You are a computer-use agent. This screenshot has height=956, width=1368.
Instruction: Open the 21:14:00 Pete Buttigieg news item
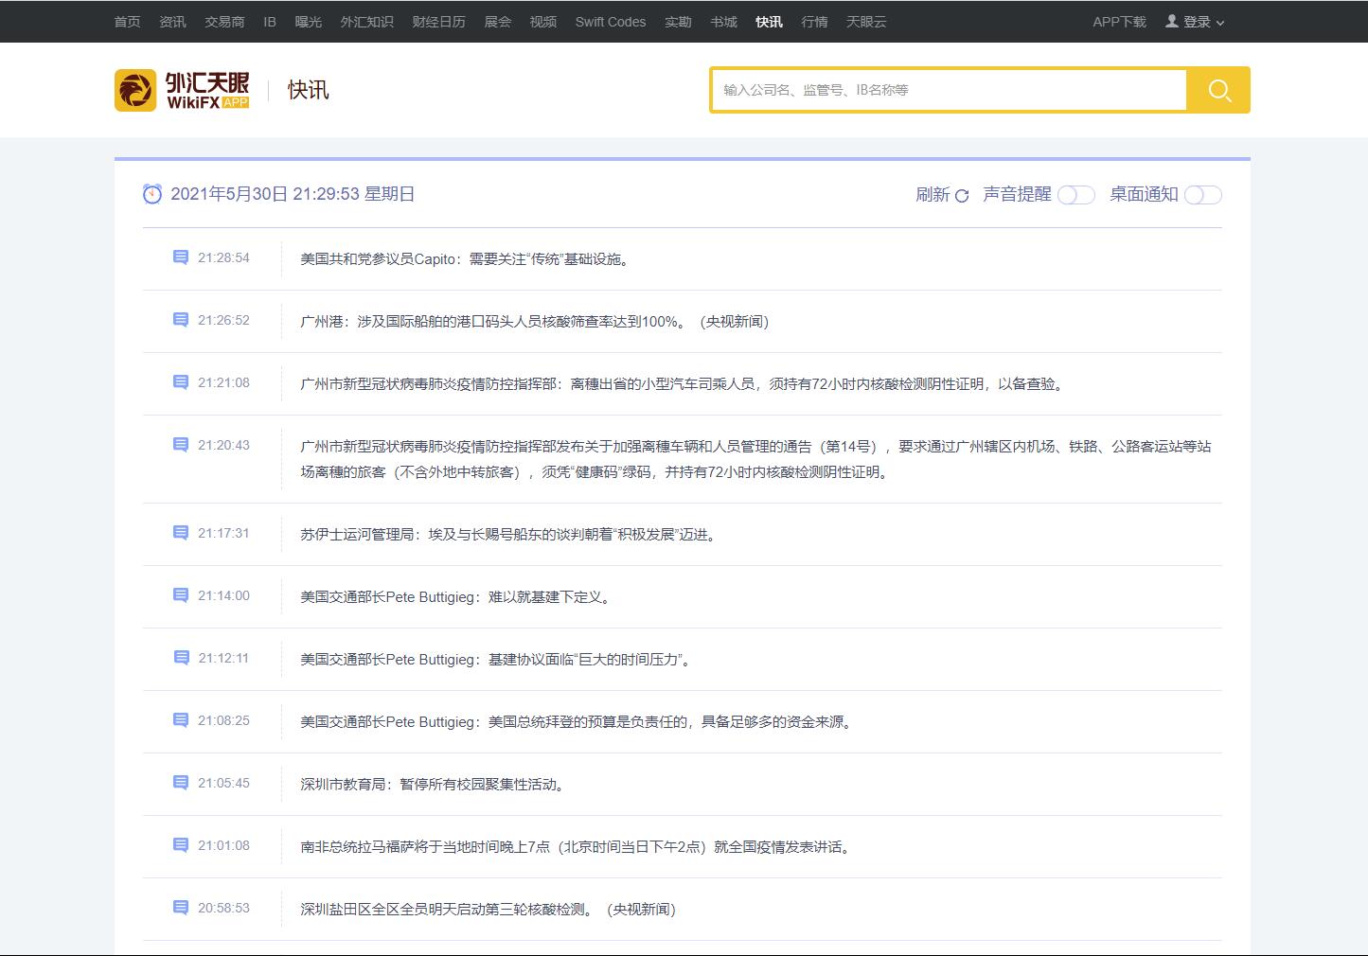click(456, 597)
